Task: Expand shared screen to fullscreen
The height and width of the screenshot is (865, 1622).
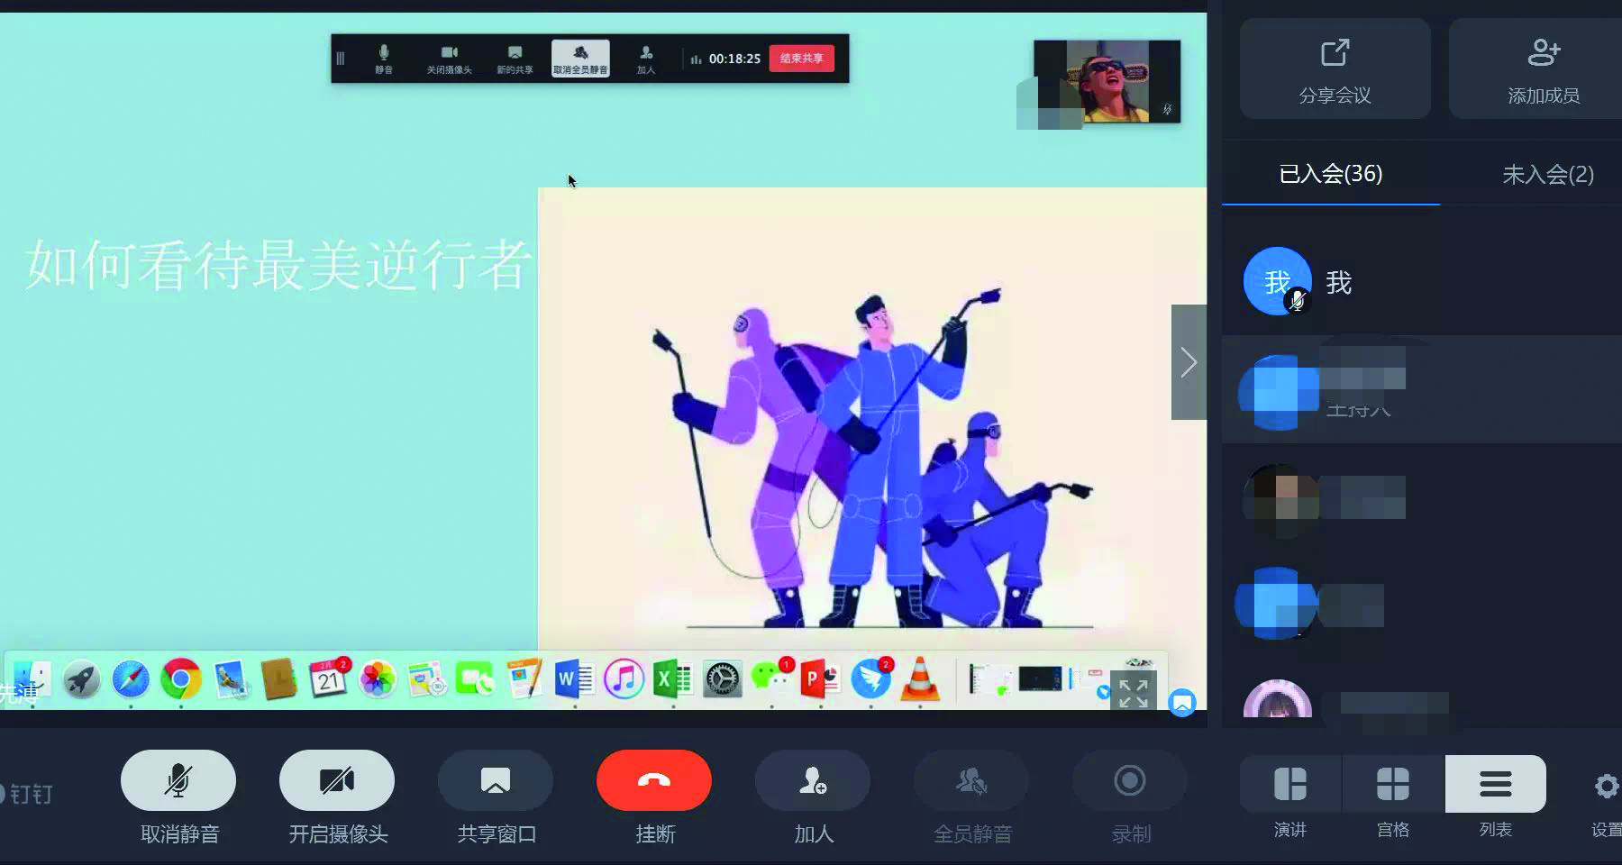Action: 1133,693
